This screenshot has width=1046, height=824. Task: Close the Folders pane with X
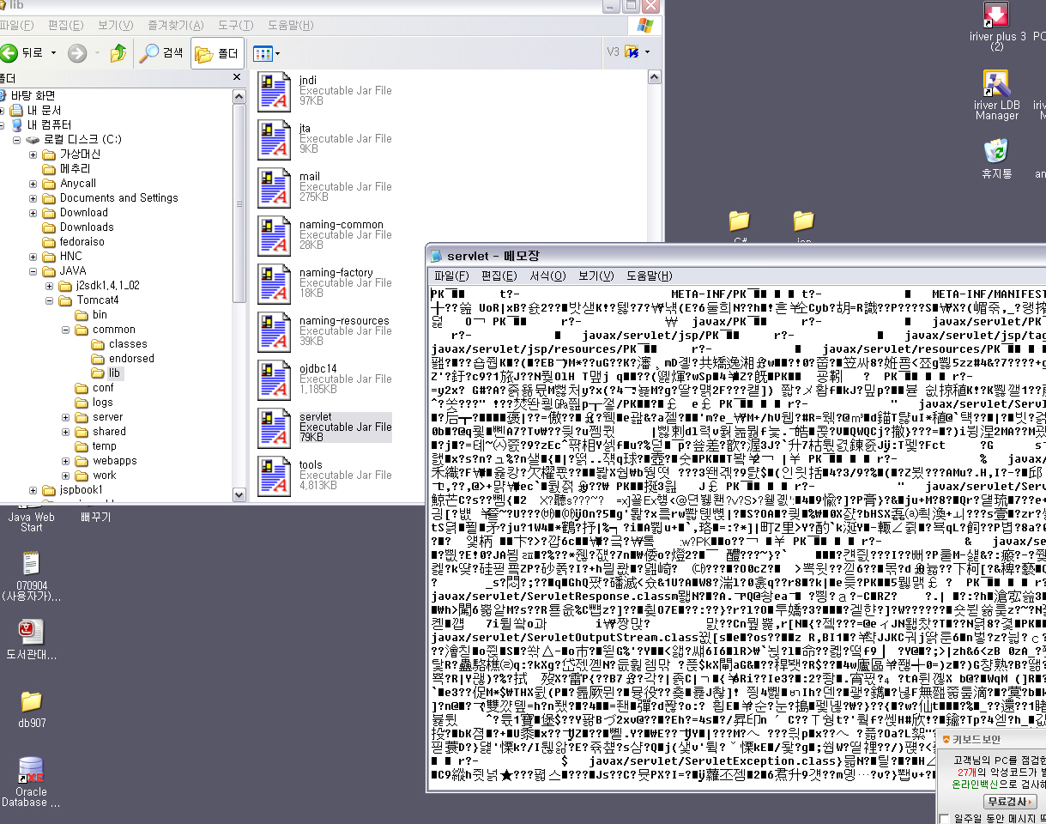238,78
